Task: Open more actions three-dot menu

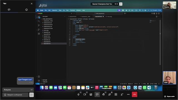Action: pyautogui.click(x=128, y=94)
